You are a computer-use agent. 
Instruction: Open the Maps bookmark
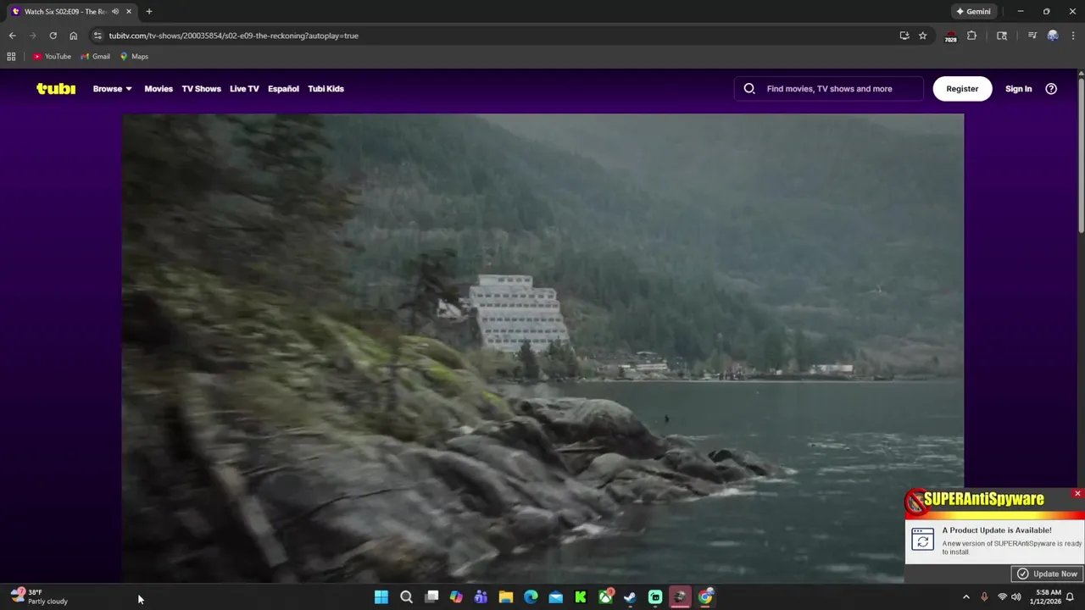pos(134,57)
